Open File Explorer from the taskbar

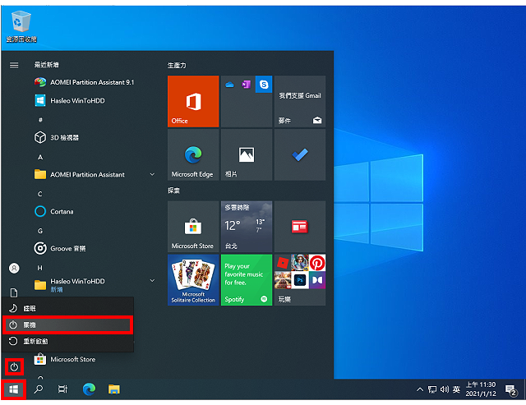(x=113, y=389)
